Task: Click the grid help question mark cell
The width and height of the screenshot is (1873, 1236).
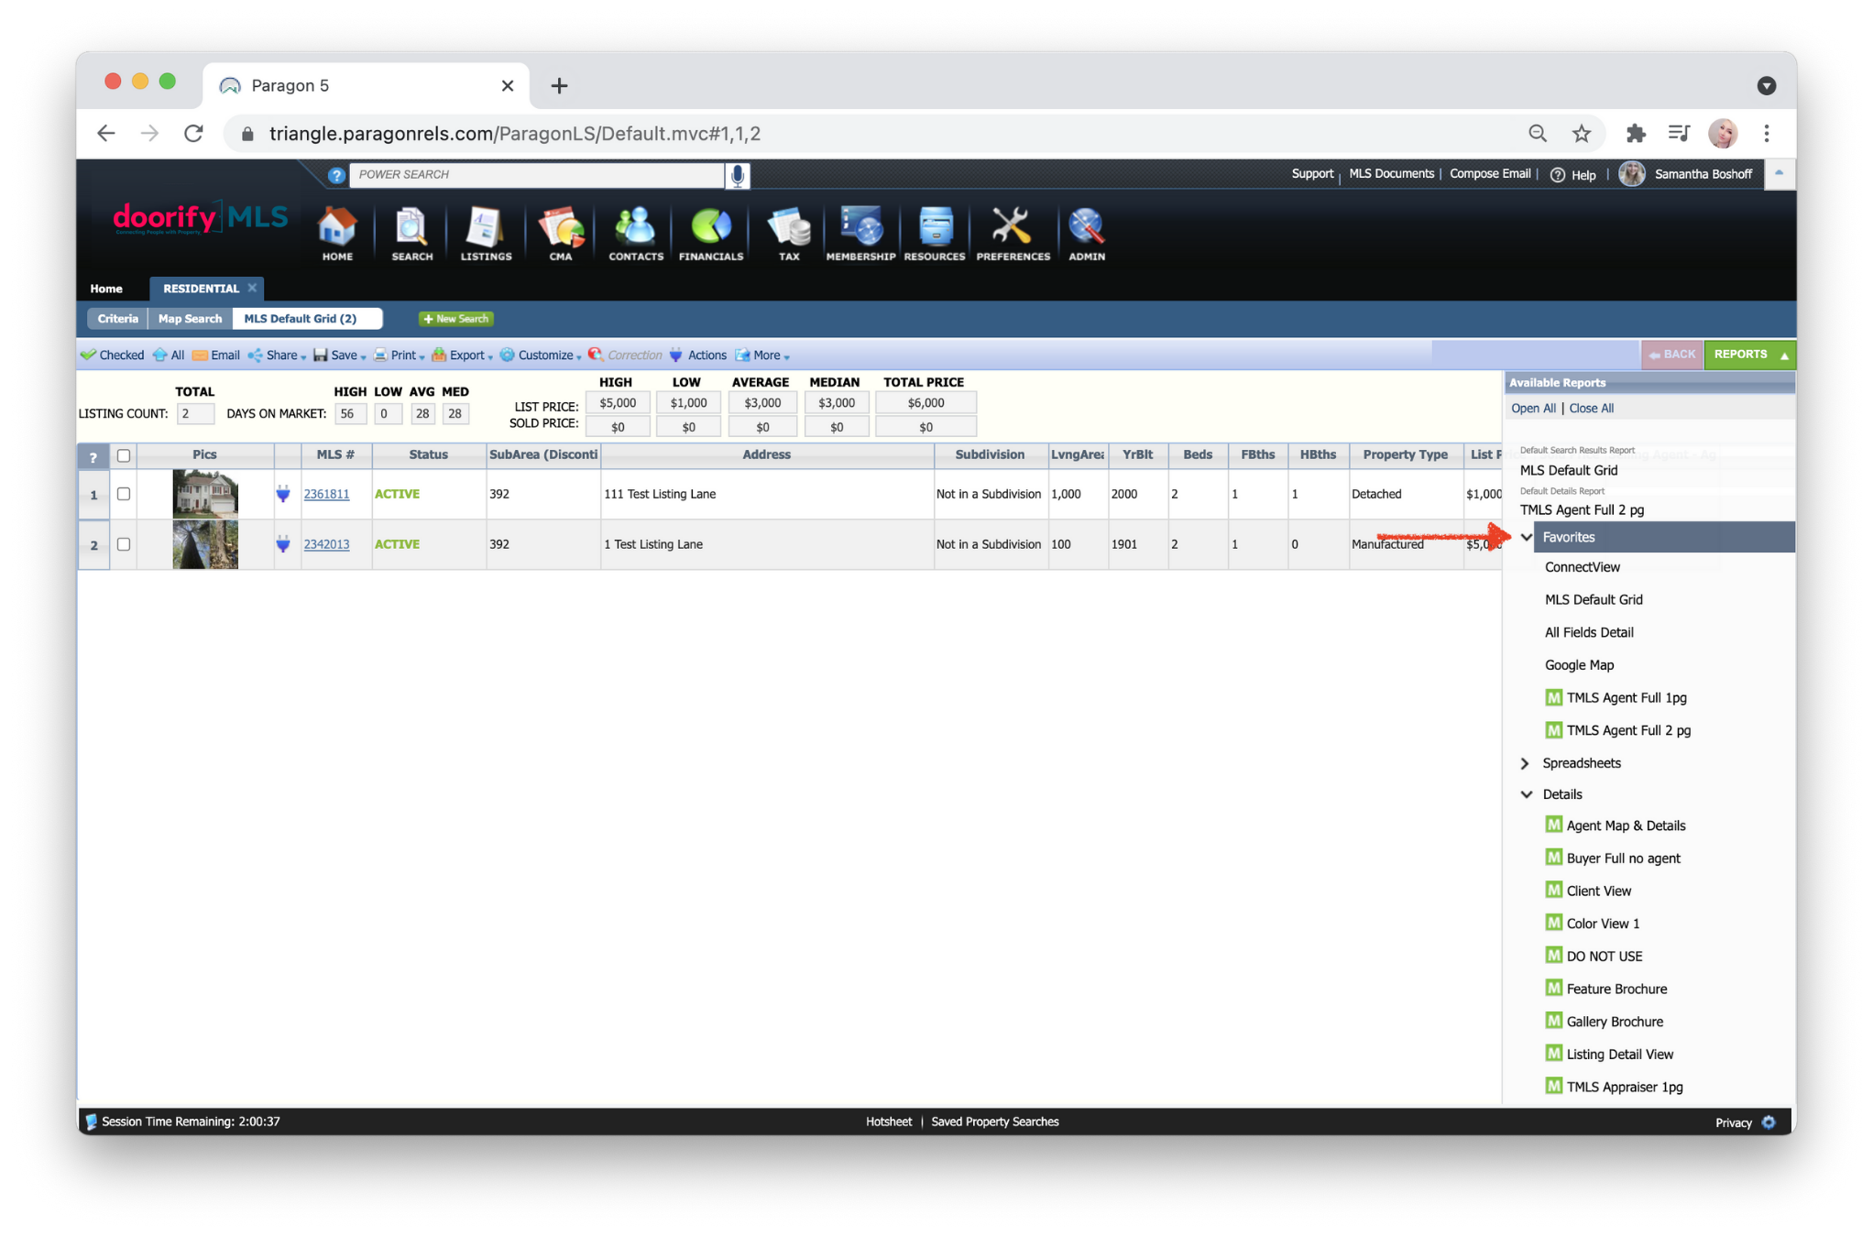Action: click(x=93, y=455)
